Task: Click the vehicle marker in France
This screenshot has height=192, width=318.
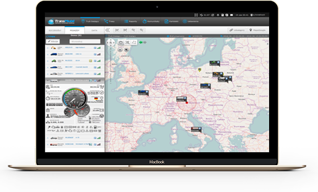Action: tap(143, 93)
